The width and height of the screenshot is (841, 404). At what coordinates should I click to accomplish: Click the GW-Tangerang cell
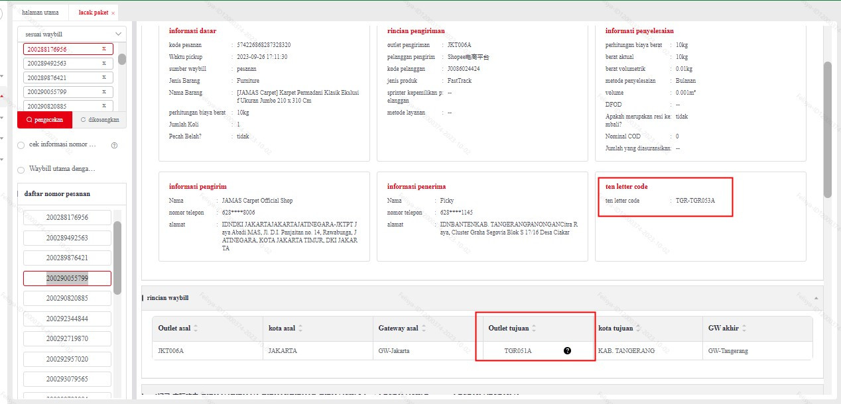click(757, 350)
